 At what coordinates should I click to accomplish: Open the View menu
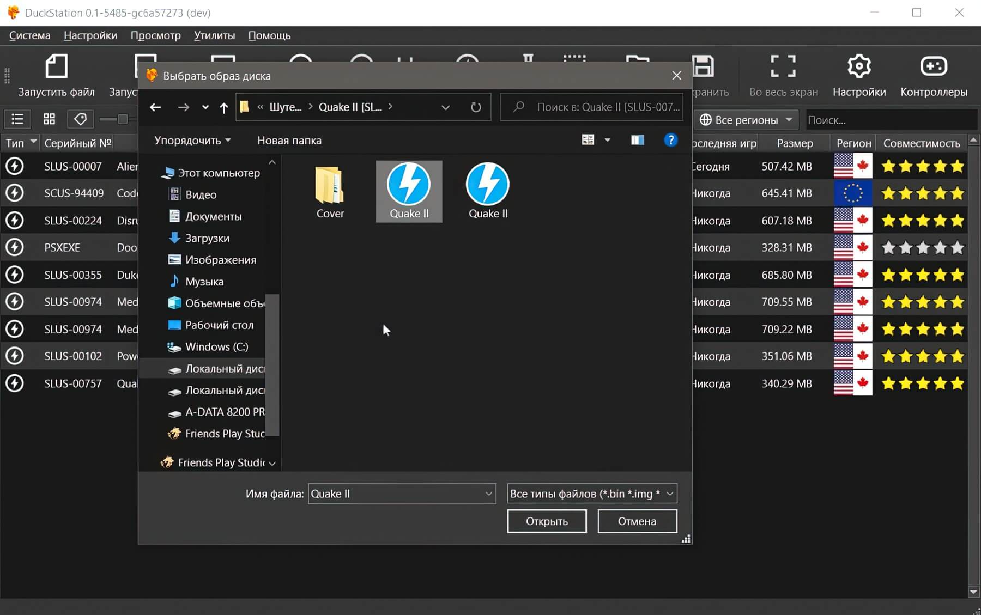[155, 35]
